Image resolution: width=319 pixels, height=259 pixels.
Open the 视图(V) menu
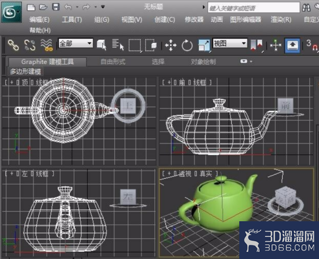[x=132, y=20]
